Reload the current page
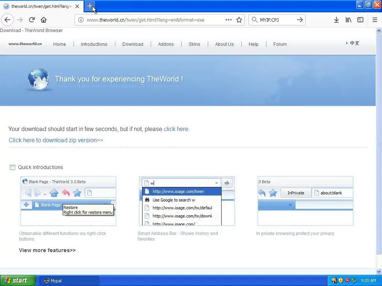Image resolution: width=382 pixels, height=286 pixels. pyautogui.click(x=32, y=20)
